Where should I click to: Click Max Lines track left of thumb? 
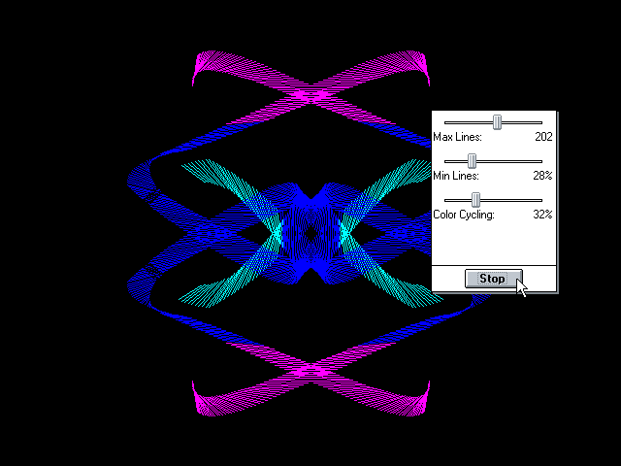[469, 123]
